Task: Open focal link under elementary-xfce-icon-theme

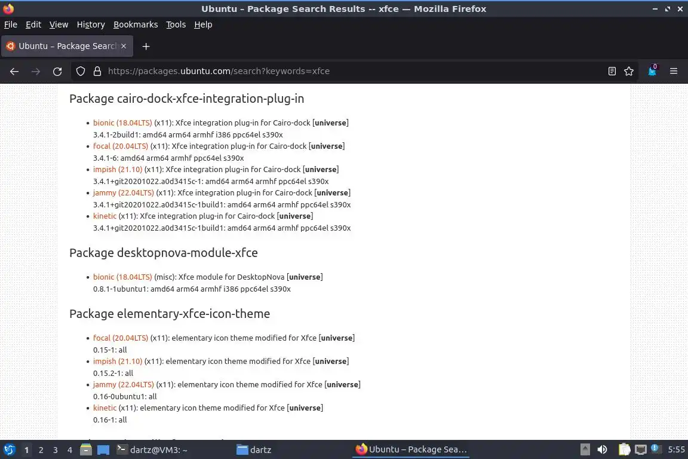Action: pos(121,338)
